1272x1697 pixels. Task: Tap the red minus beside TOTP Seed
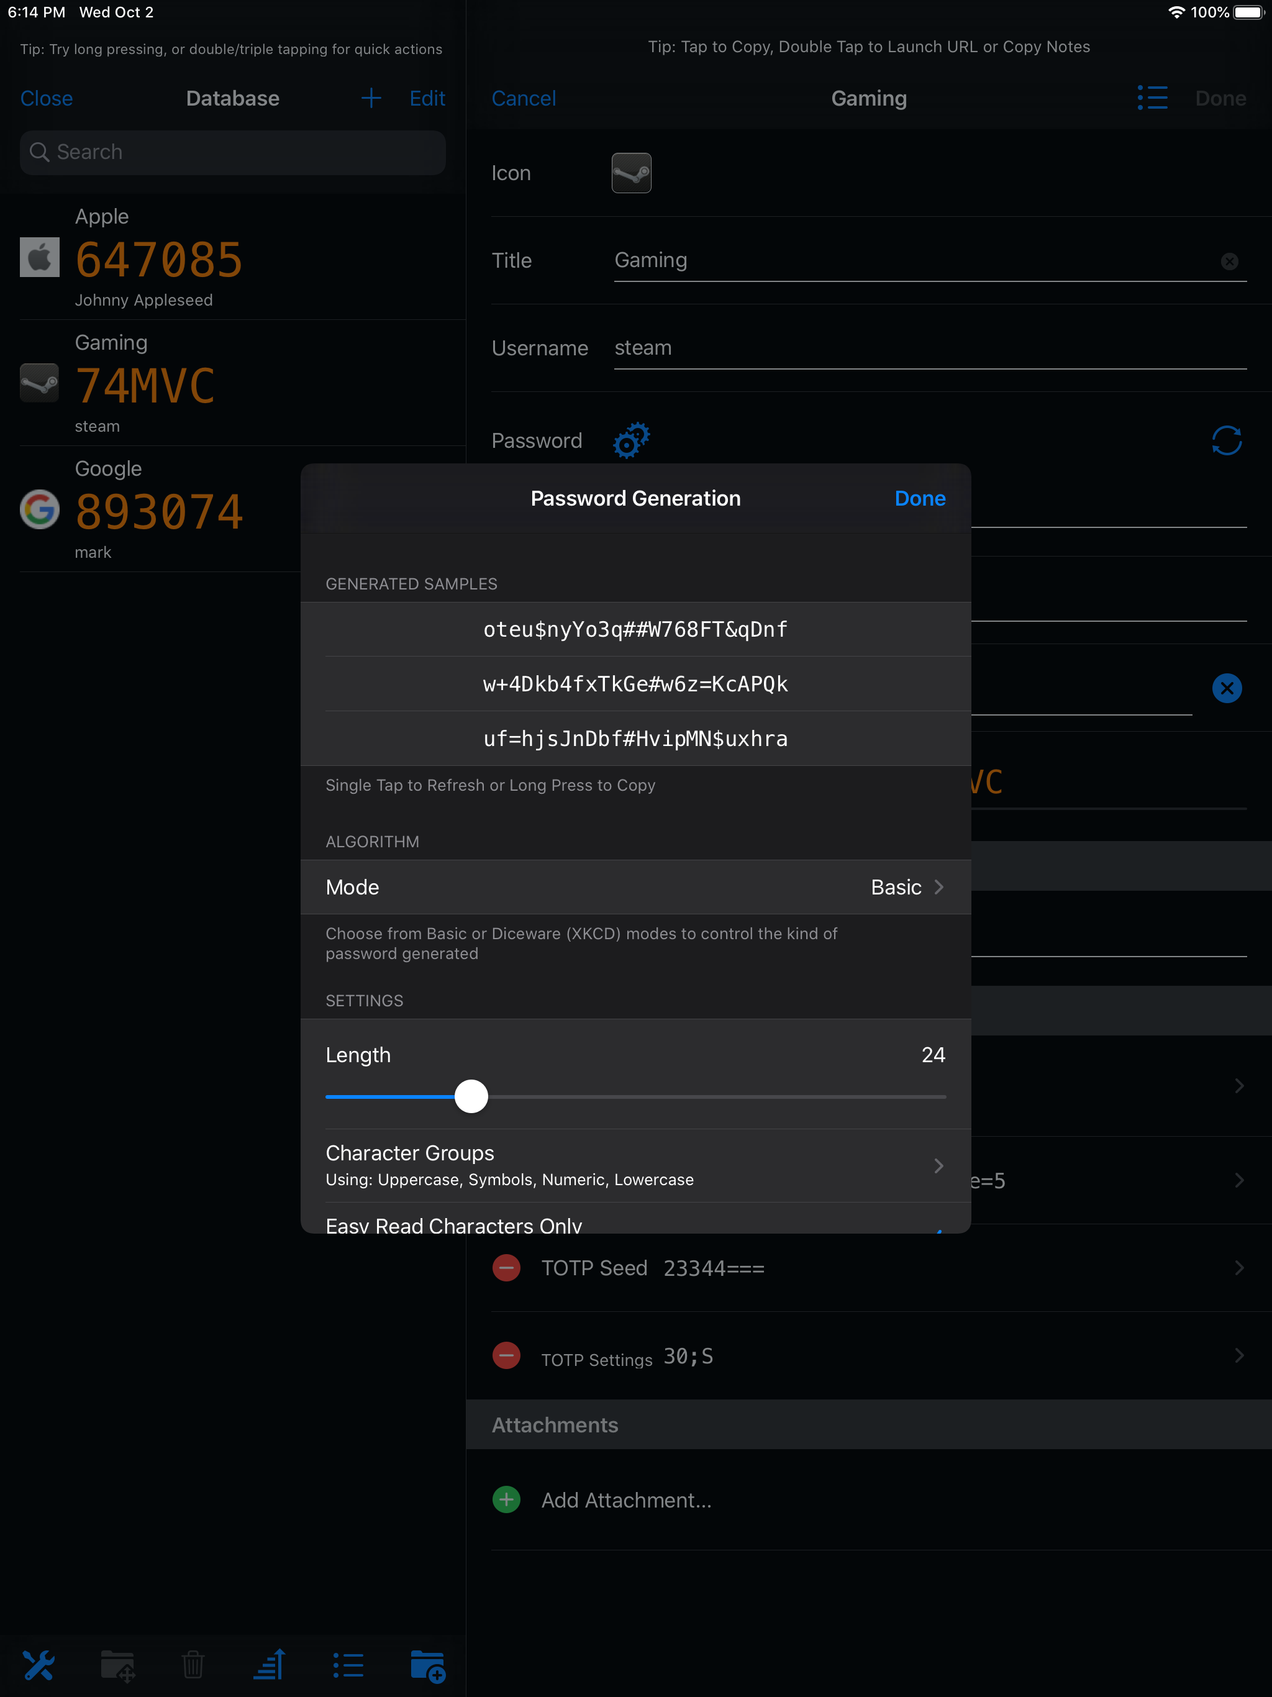506,1267
